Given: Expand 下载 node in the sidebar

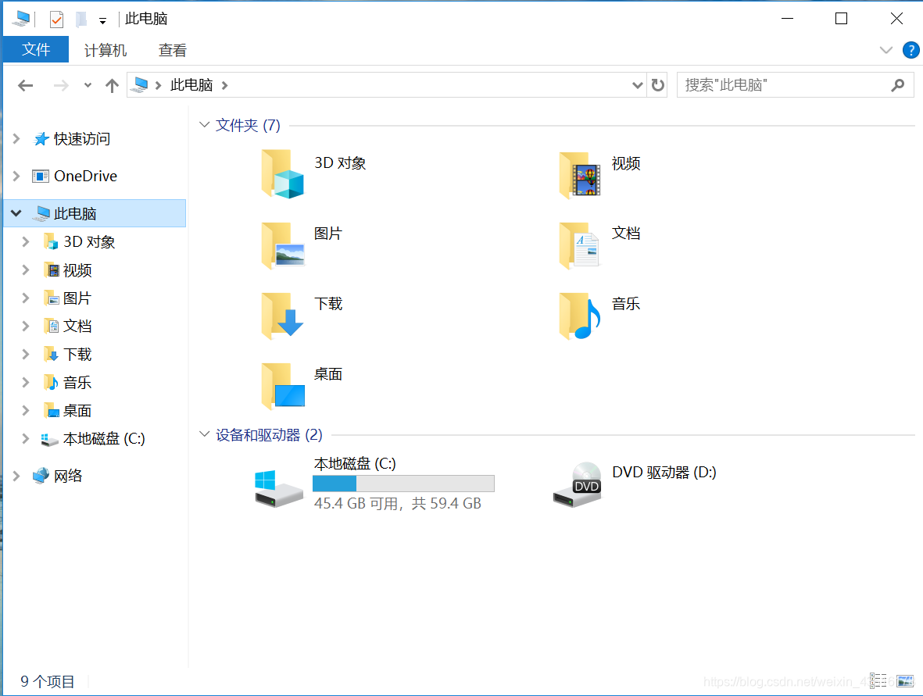Looking at the screenshot, I should click(x=25, y=354).
